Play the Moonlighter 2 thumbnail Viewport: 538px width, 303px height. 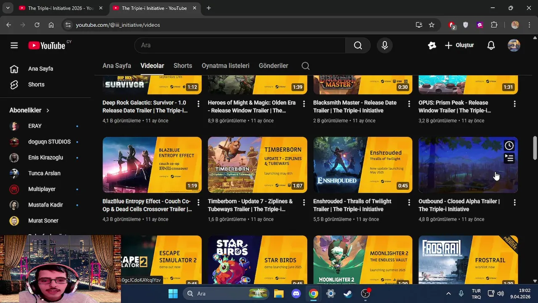[363, 260]
